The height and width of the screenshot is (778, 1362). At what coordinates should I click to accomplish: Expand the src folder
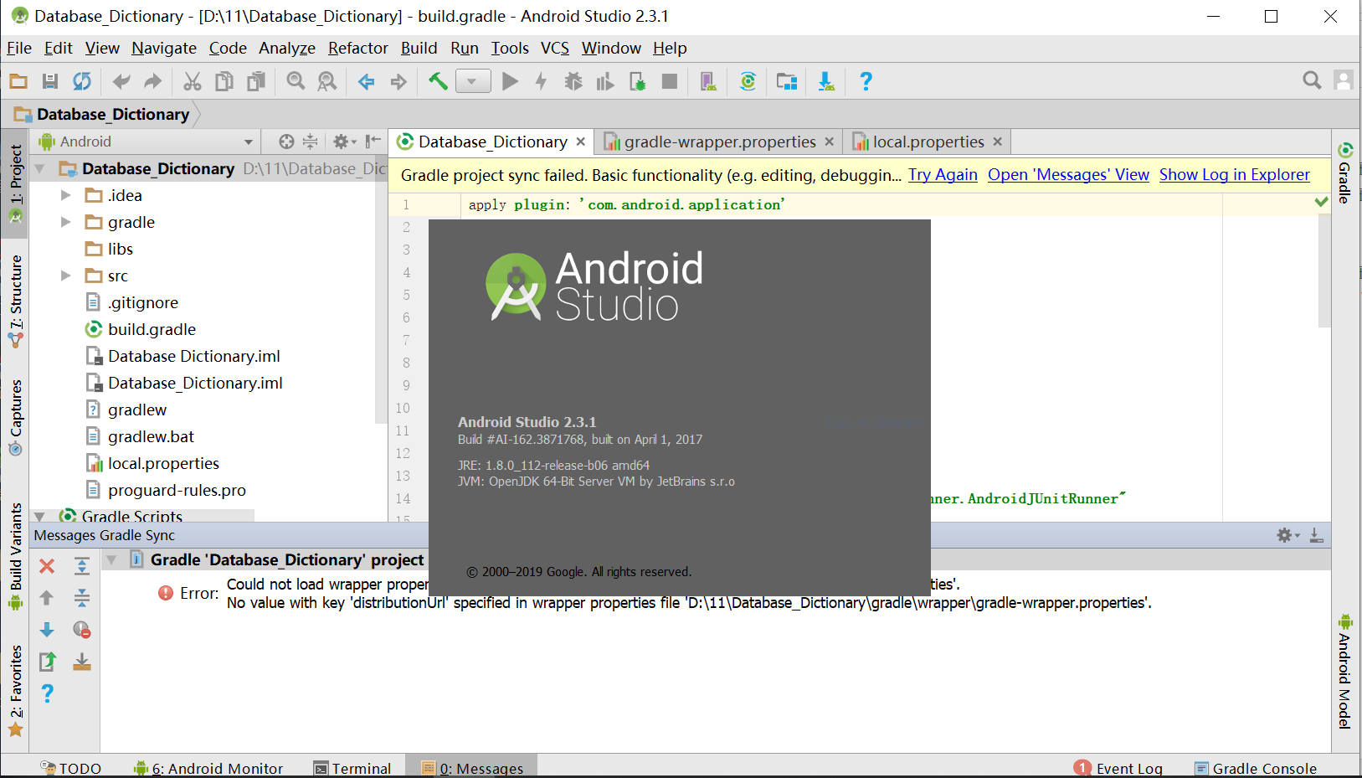click(65, 276)
